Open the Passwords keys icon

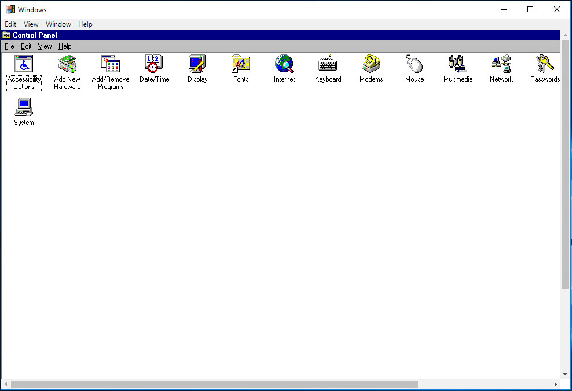(545, 64)
